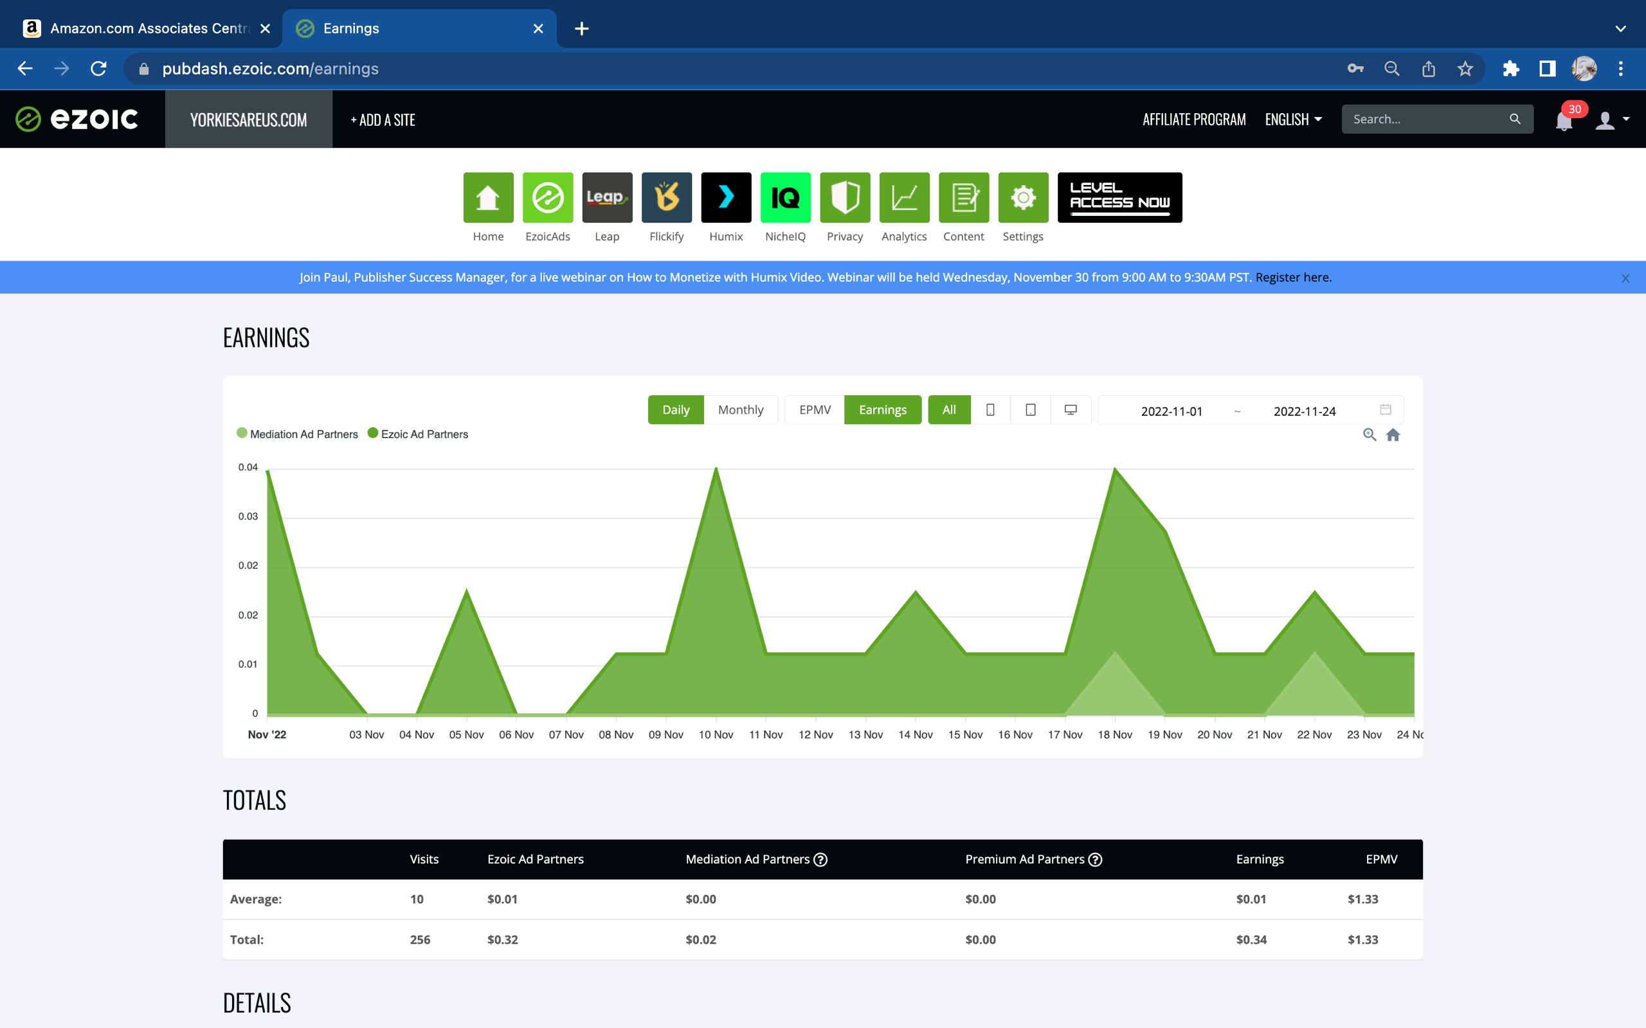Click the chart zoom magnifier icon
The height and width of the screenshot is (1028, 1646).
click(x=1369, y=435)
